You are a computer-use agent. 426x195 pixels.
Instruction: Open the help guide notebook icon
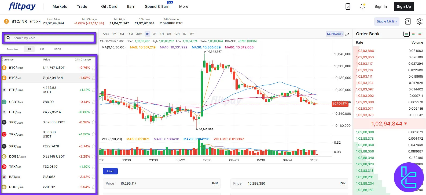tap(408, 21)
